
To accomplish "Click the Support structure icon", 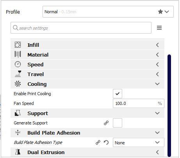I will click(18, 113).
